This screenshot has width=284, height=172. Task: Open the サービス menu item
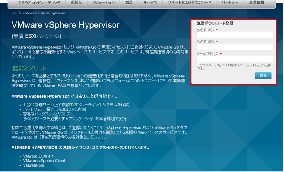[150, 3]
